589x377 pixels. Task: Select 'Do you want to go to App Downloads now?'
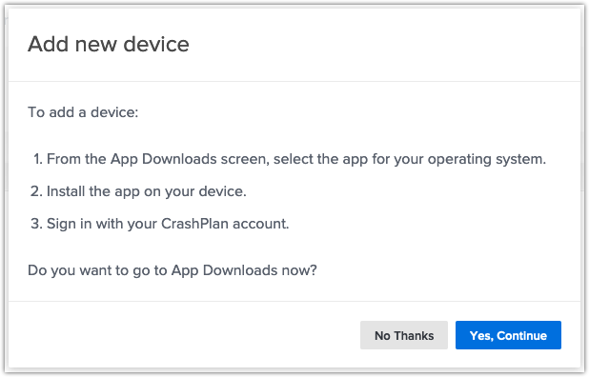(173, 270)
